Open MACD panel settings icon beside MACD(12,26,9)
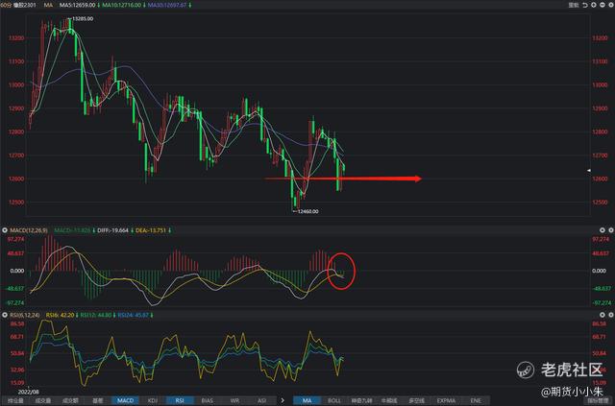Viewport: 615px width, 406px height. 5,230
